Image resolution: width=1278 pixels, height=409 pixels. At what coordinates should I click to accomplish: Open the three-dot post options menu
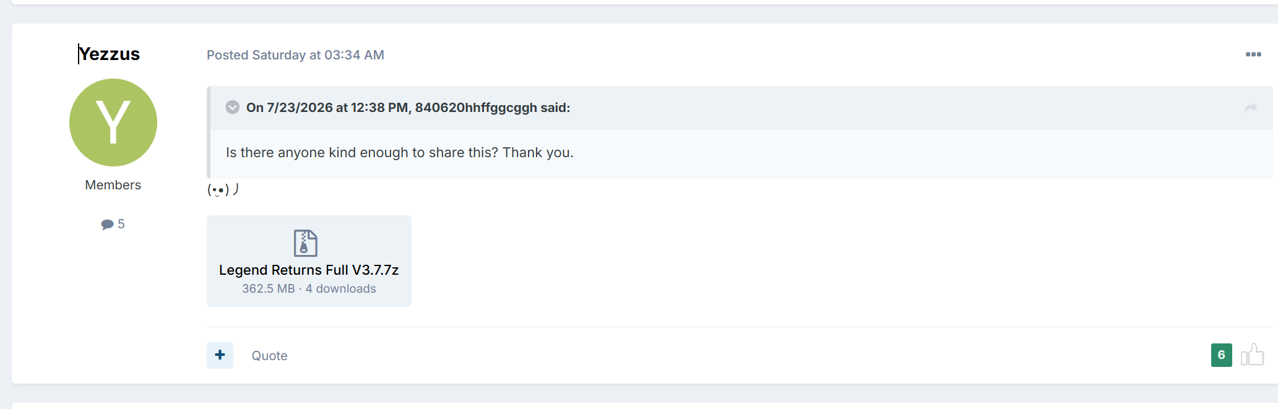(x=1253, y=54)
